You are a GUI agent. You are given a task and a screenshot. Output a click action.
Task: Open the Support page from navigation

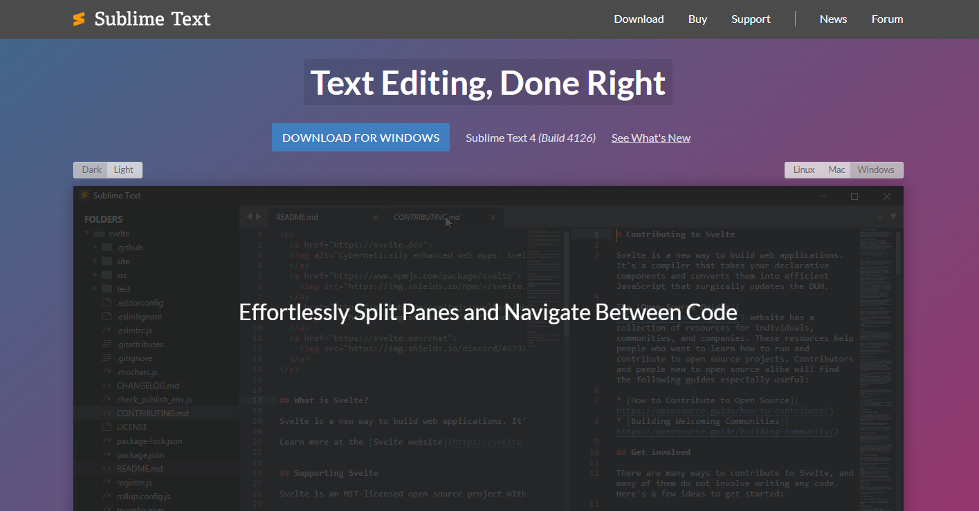click(750, 19)
